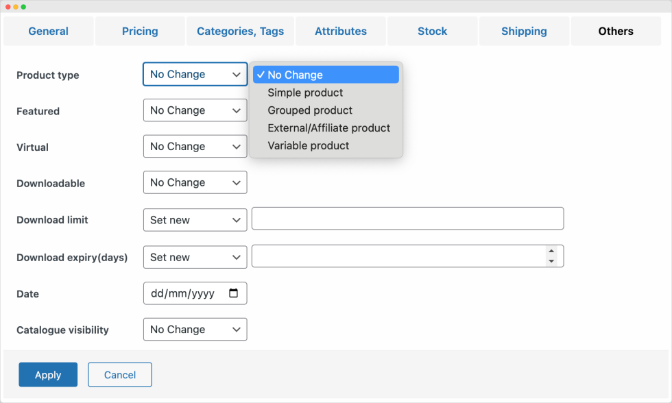This screenshot has width=672, height=403.
Task: Switch to the General tab
Action: 48,32
